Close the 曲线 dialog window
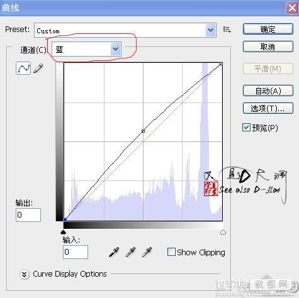Viewport: 299px width, 298px height. pyautogui.click(x=292, y=8)
